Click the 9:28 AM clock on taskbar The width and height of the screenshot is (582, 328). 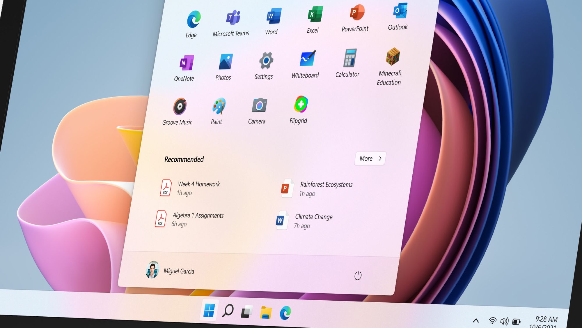click(x=546, y=319)
